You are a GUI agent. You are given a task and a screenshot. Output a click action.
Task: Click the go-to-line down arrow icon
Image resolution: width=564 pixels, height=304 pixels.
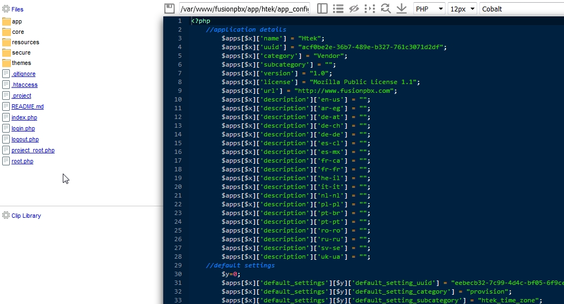pos(401,9)
